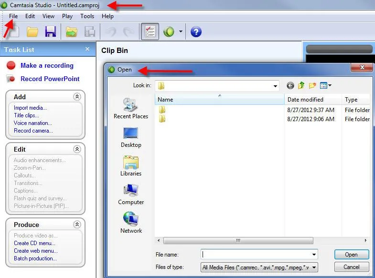Open the File menu
The image size is (375, 278).
tap(13, 16)
